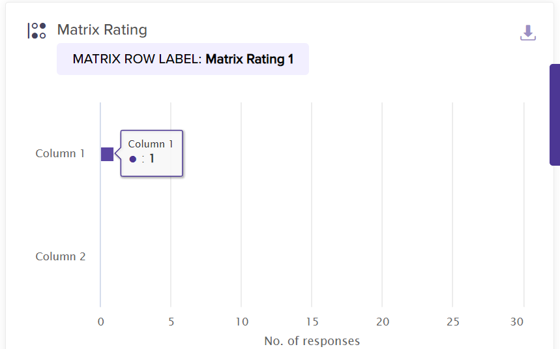Click the 25 tick on x-axis
The width and height of the screenshot is (560, 349).
[453, 322]
